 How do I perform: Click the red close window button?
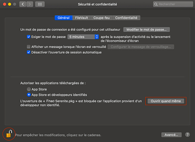[5, 4]
